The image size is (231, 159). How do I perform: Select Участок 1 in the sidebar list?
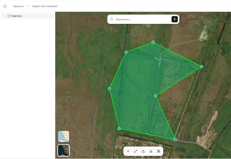17,16
